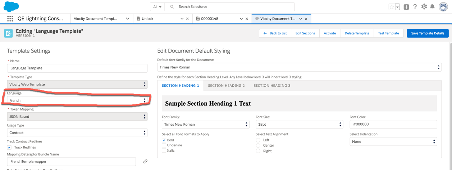The width and height of the screenshot is (452, 170).
Task: Open the All search scope dropdown
Action: point(157,7)
